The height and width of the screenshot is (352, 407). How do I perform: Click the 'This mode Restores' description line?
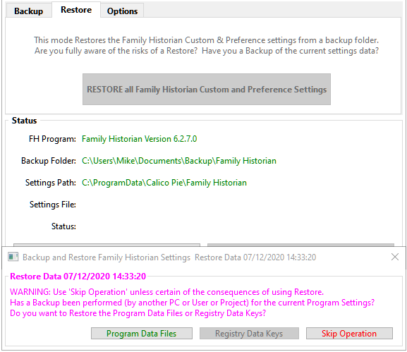pyautogui.click(x=207, y=40)
